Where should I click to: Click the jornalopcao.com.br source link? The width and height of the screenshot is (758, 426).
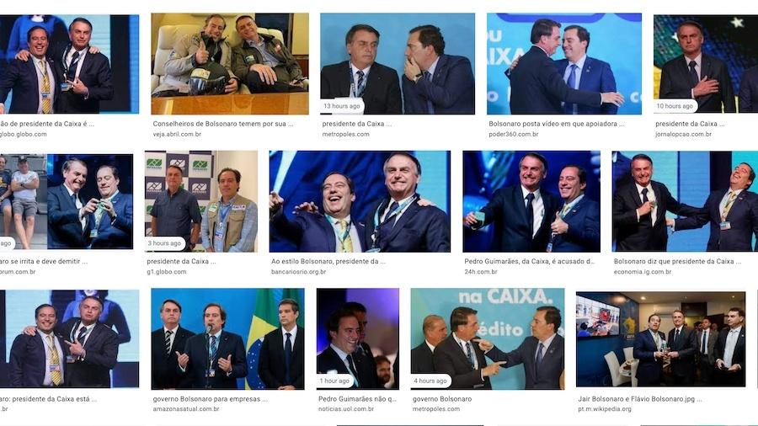pyautogui.click(x=684, y=134)
